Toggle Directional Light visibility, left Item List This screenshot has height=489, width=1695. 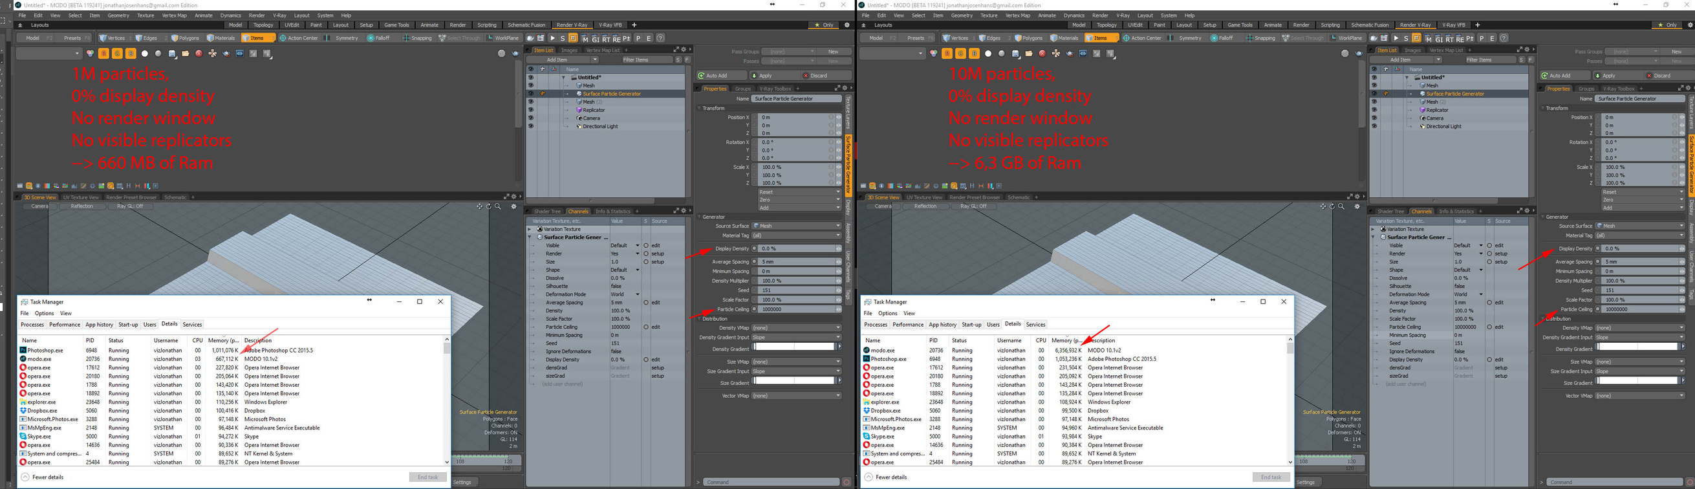click(x=531, y=126)
